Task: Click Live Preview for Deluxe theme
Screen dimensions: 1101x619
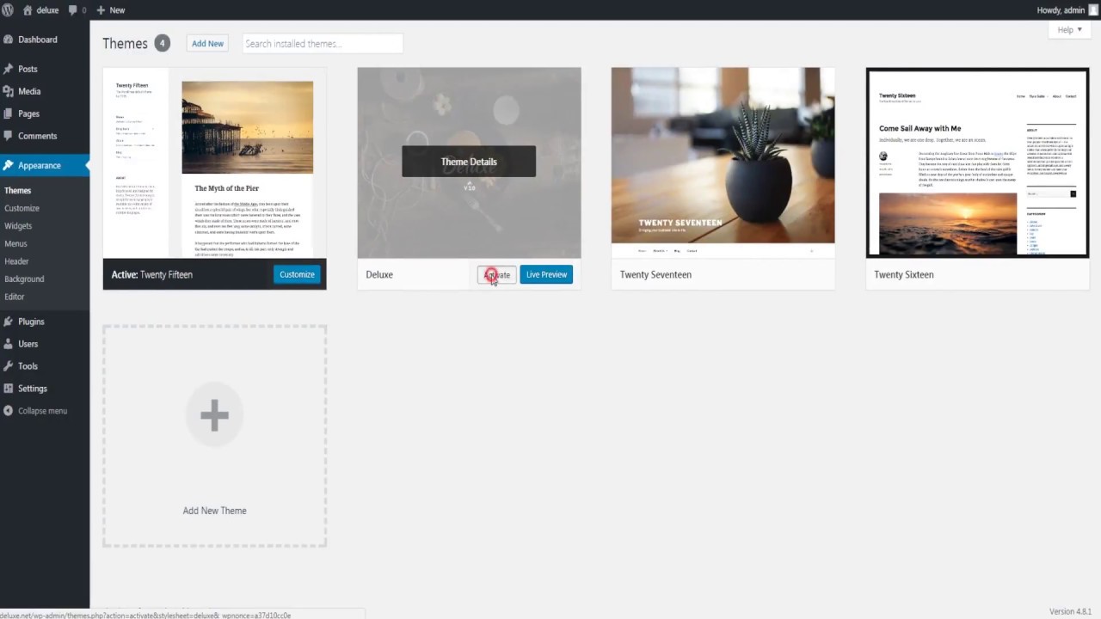Action: point(546,274)
